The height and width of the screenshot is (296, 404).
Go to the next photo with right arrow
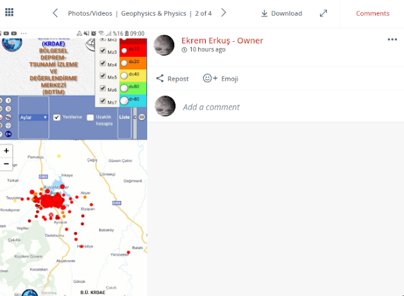(x=223, y=13)
